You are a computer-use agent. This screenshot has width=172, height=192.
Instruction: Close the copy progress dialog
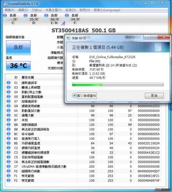pos(164,37)
